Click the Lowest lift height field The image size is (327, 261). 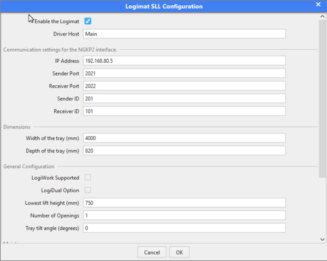pyautogui.click(x=184, y=203)
